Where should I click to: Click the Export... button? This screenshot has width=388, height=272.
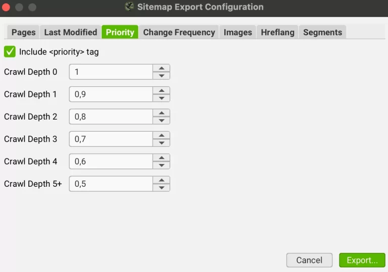pyautogui.click(x=362, y=260)
